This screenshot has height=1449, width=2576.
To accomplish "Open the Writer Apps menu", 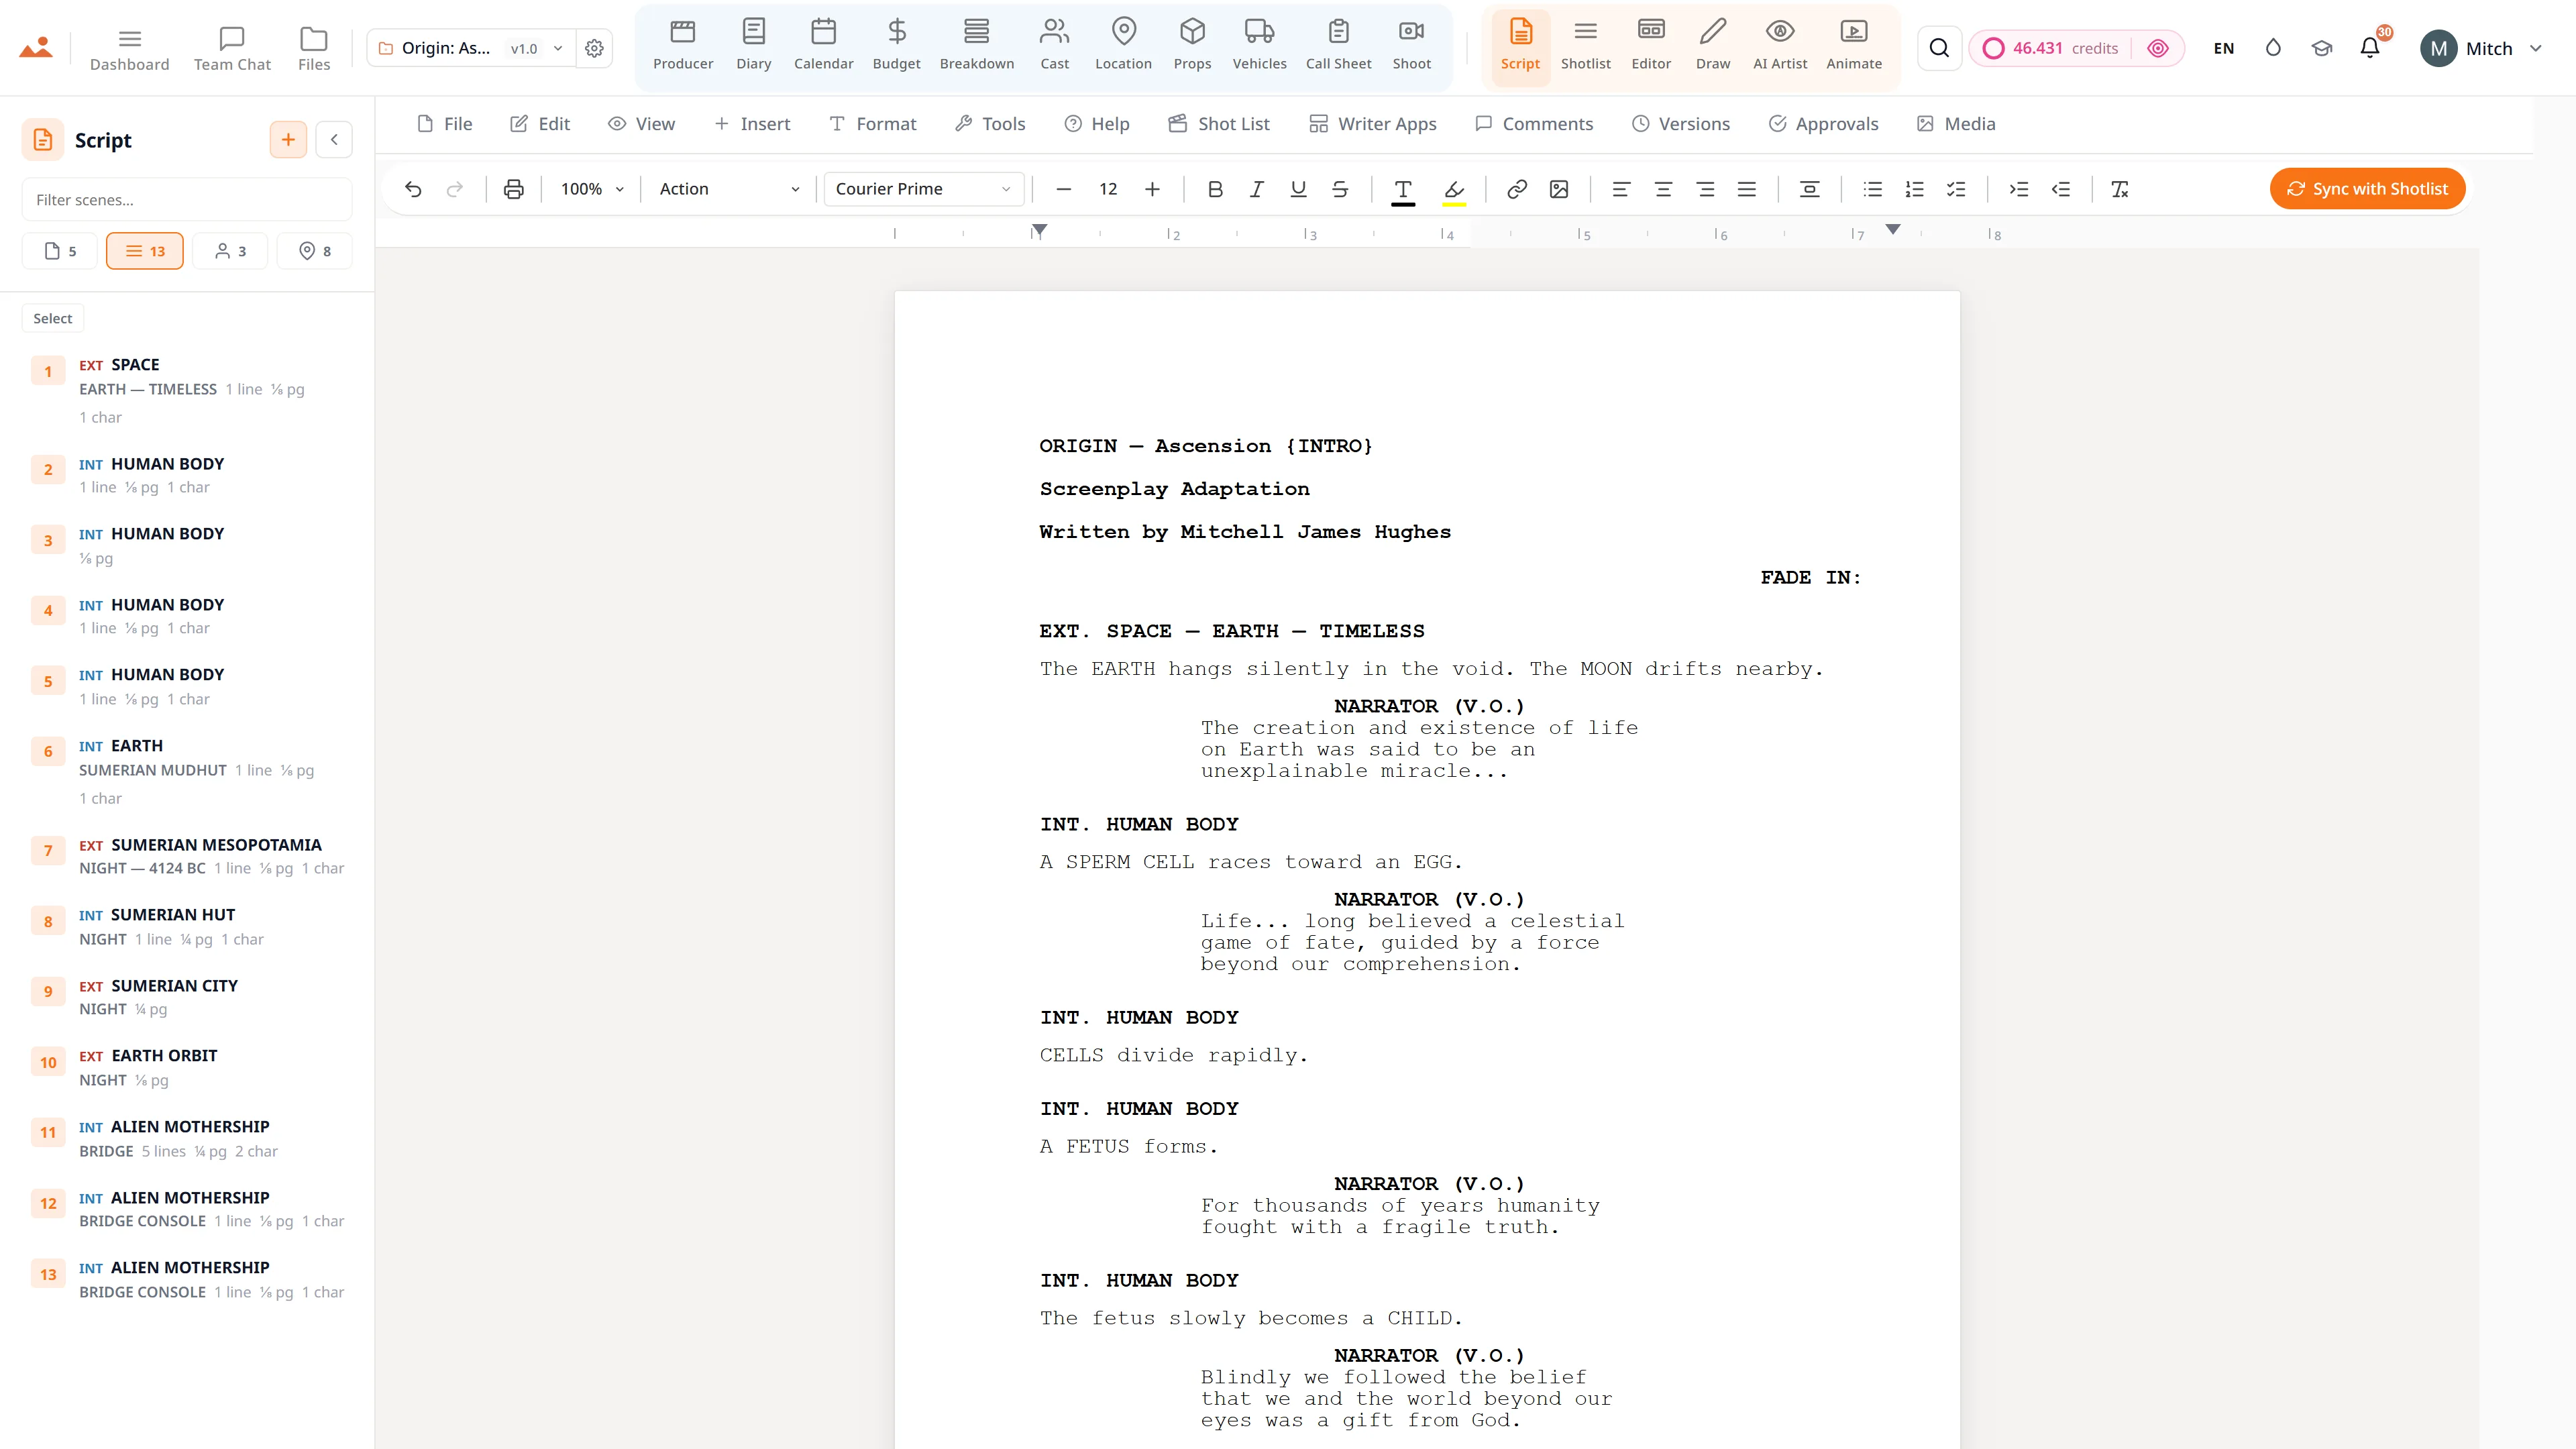I will coord(1373,124).
